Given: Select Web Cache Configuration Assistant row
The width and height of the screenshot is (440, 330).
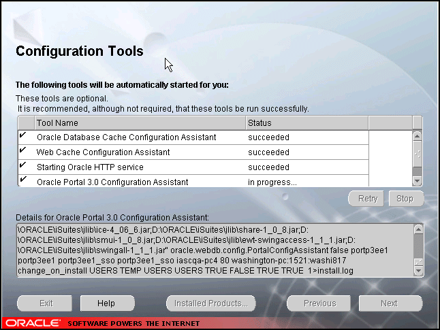Looking at the screenshot, I should click(x=193, y=152).
